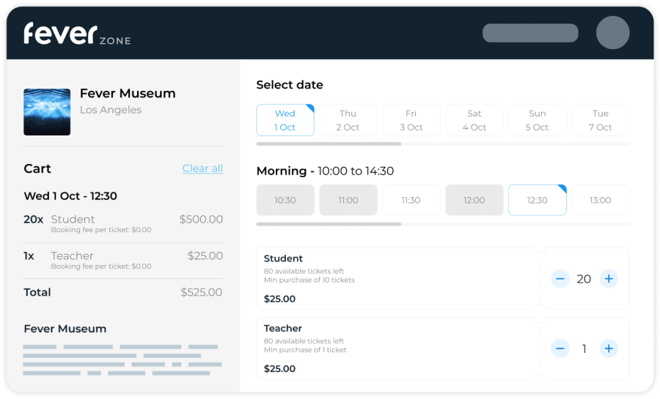Click the time slots horizontal scrollbar

click(x=329, y=224)
